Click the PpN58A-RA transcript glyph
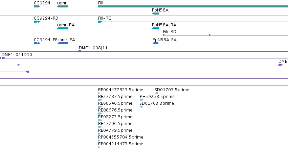 [156, 28]
